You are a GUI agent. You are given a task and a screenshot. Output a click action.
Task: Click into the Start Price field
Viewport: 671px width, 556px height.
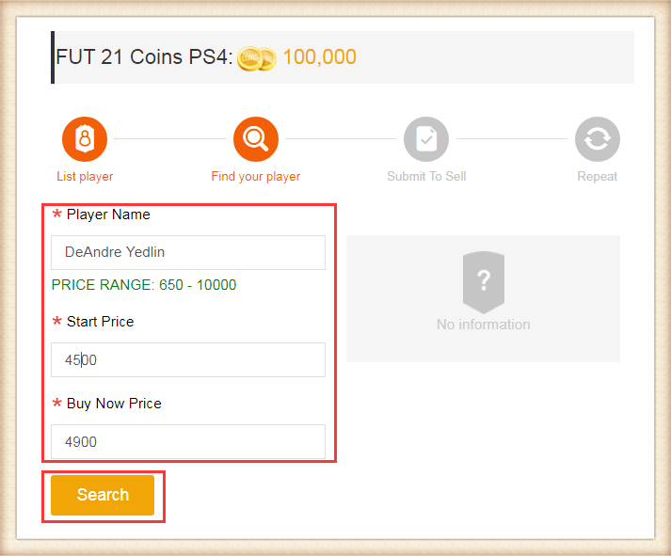[x=188, y=360]
